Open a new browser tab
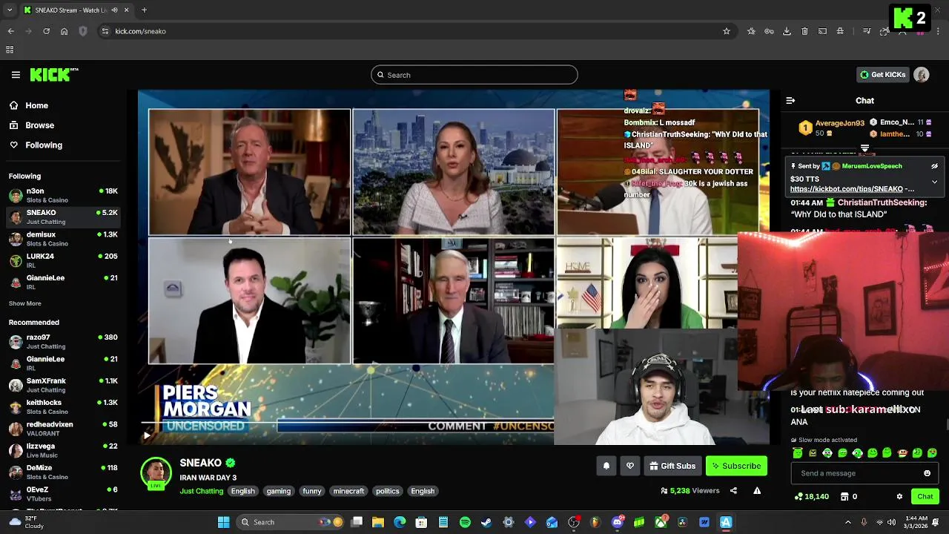 click(x=144, y=10)
